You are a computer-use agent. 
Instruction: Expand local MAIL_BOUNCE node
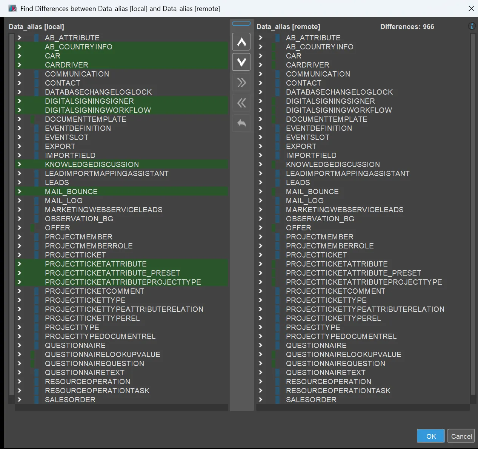[19, 192]
